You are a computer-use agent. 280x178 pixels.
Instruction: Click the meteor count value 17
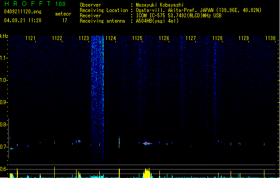[x=65, y=20]
